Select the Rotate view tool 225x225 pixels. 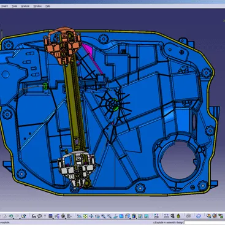click(97, 216)
